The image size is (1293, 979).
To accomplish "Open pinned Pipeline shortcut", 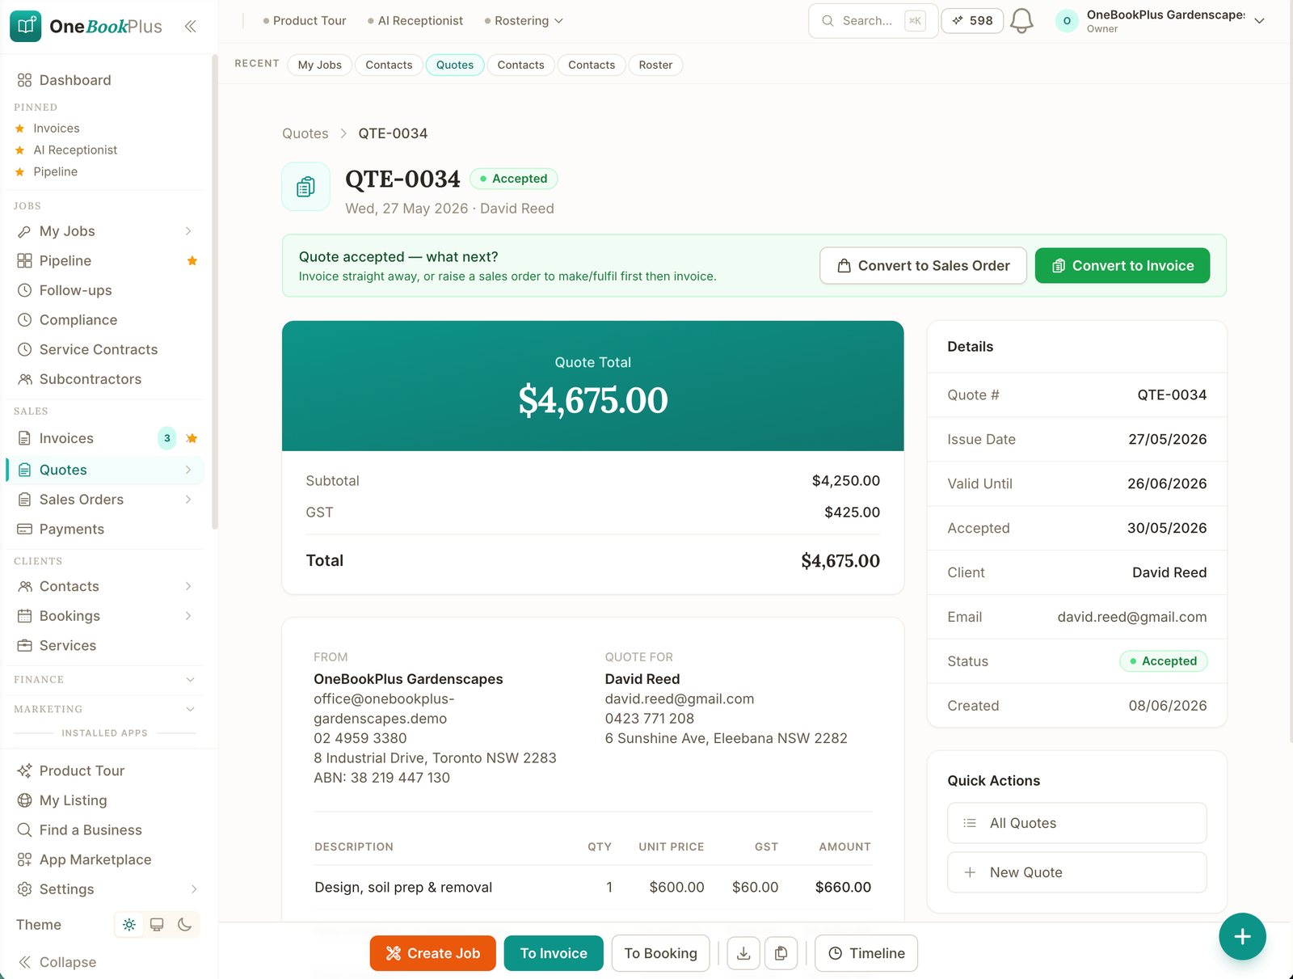I will [x=55, y=172].
